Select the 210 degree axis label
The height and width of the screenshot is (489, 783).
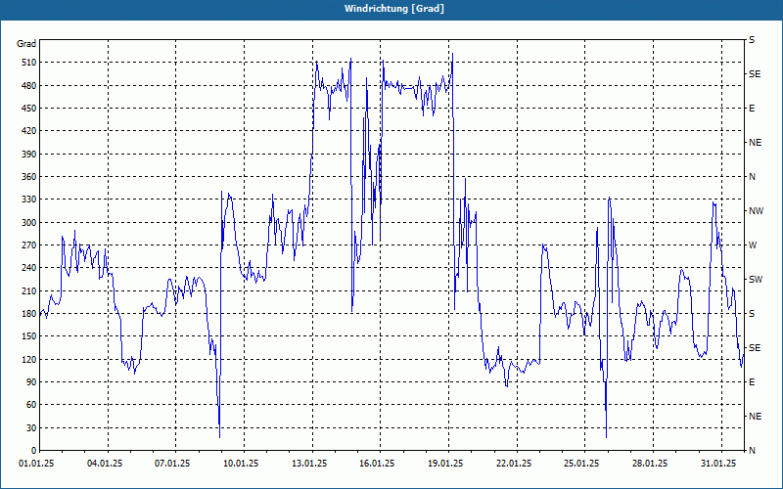click(x=29, y=290)
